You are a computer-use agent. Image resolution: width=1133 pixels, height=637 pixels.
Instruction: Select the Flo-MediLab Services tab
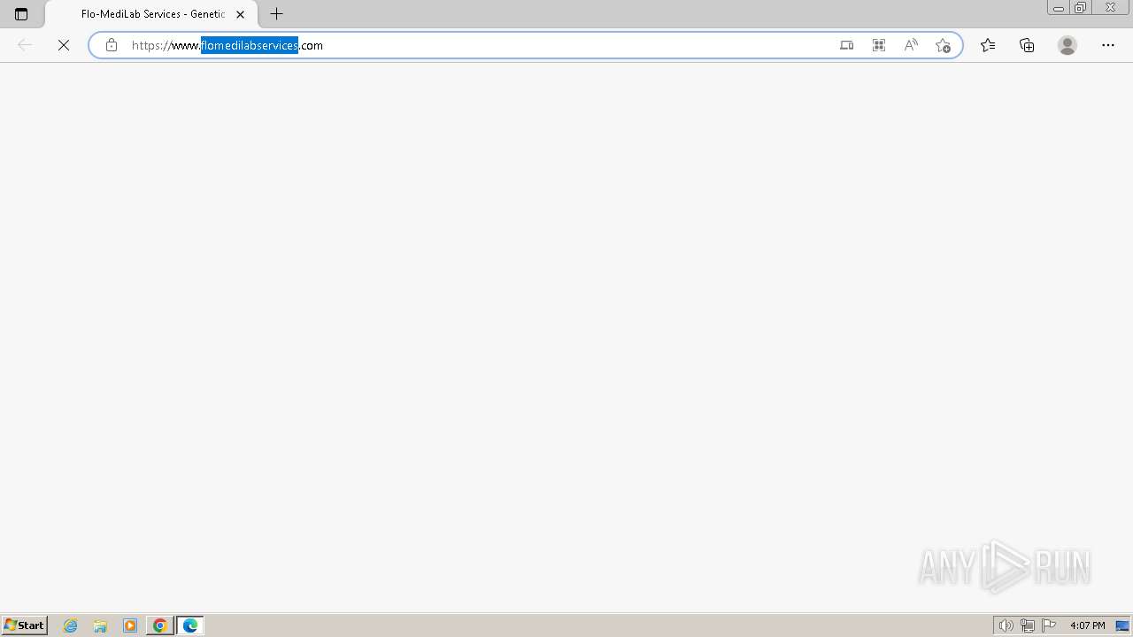[x=151, y=14]
